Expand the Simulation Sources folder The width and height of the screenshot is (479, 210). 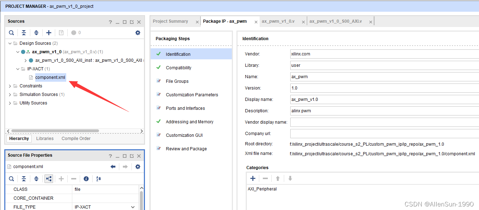click(x=10, y=95)
